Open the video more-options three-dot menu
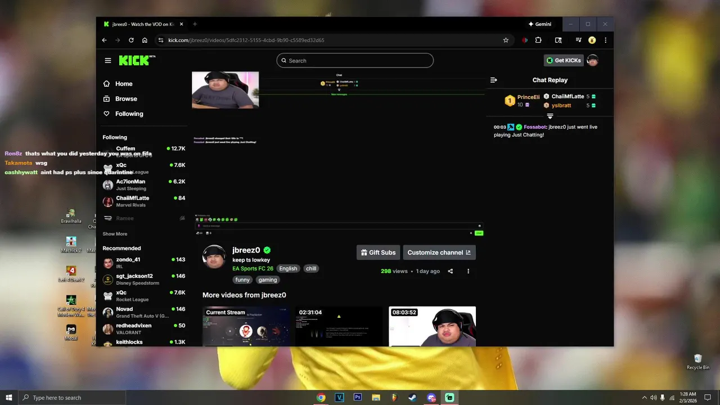The width and height of the screenshot is (720, 405). tap(468, 271)
